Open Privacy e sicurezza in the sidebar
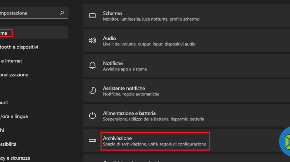This screenshot has height=162, width=290. point(15,158)
